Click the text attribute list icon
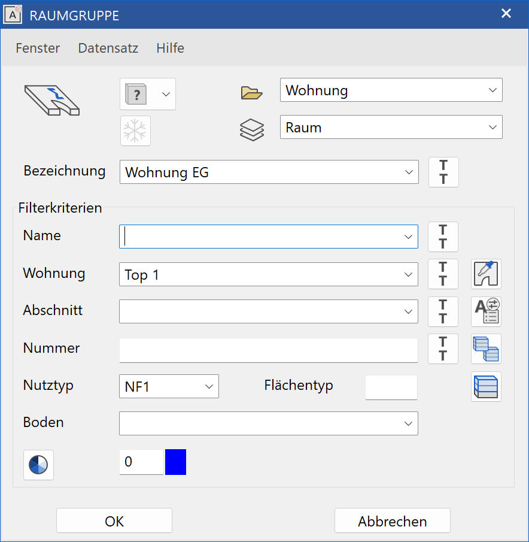Screen dimensions: 529x542 pos(486,312)
